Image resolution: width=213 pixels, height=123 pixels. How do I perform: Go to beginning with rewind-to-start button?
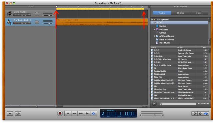point(68,113)
